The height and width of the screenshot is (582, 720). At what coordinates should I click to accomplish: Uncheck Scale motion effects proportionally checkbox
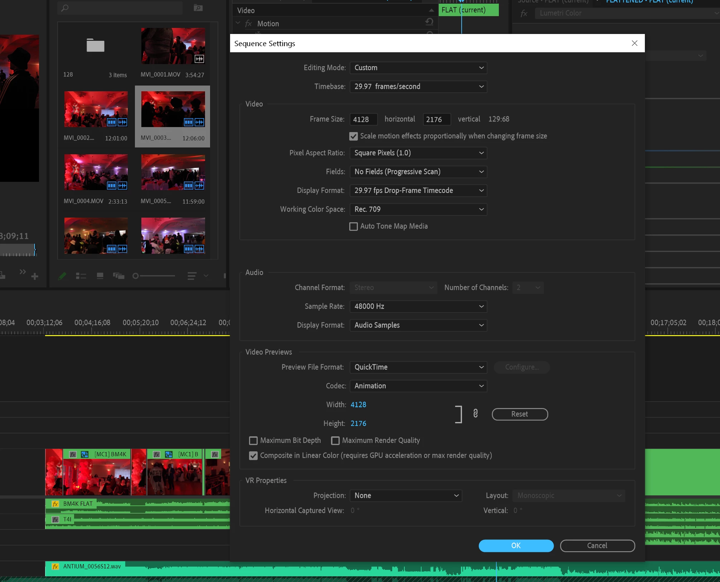pos(353,136)
